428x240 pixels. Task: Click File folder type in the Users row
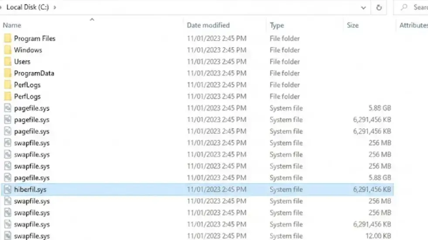pos(285,61)
